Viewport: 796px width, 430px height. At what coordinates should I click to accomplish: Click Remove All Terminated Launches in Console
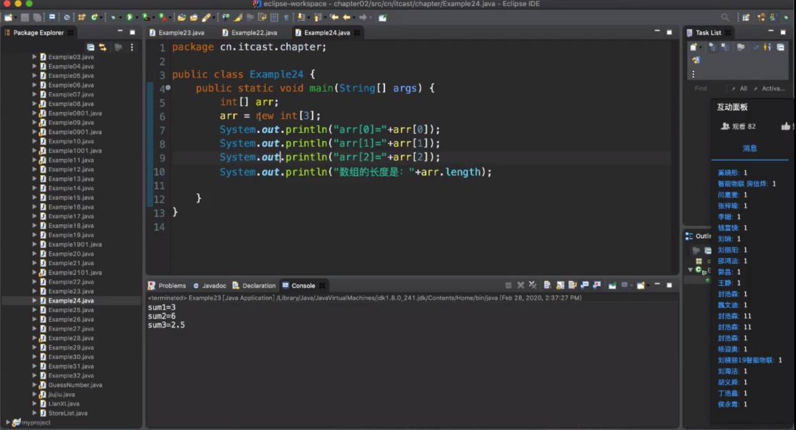click(x=532, y=285)
